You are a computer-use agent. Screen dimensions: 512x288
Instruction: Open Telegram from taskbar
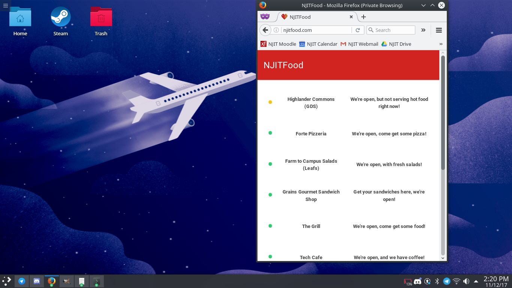[x=22, y=281]
